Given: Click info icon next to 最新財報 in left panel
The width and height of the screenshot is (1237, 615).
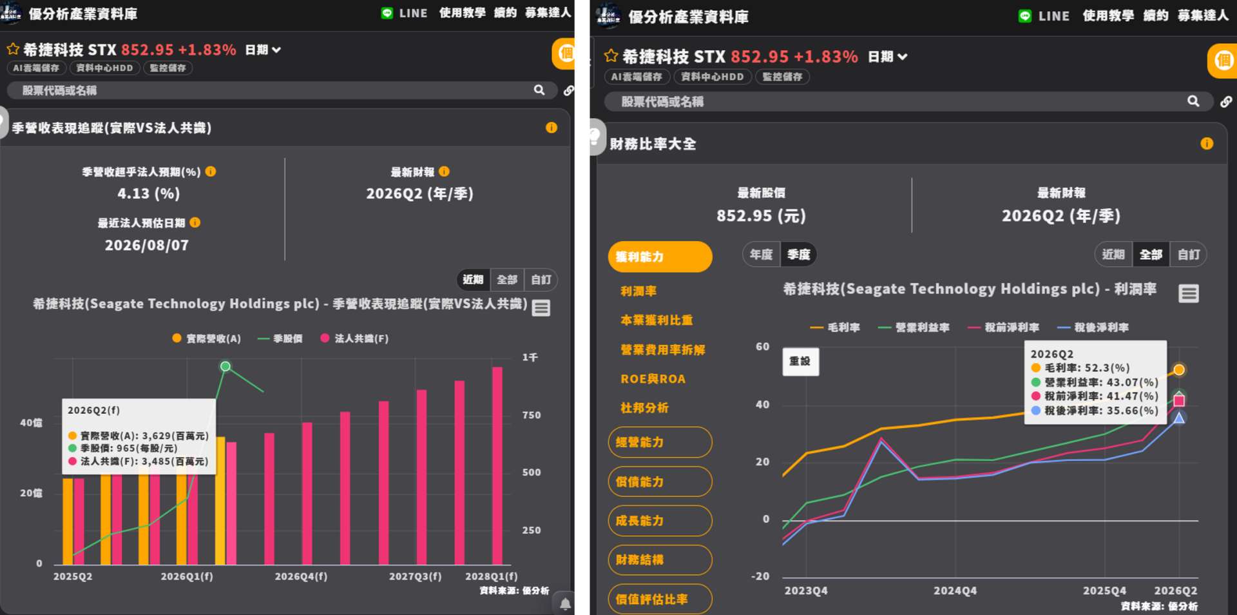Looking at the screenshot, I should point(444,171).
